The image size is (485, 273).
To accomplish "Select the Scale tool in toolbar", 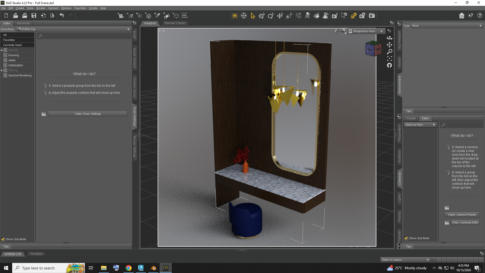I will tap(289, 16).
